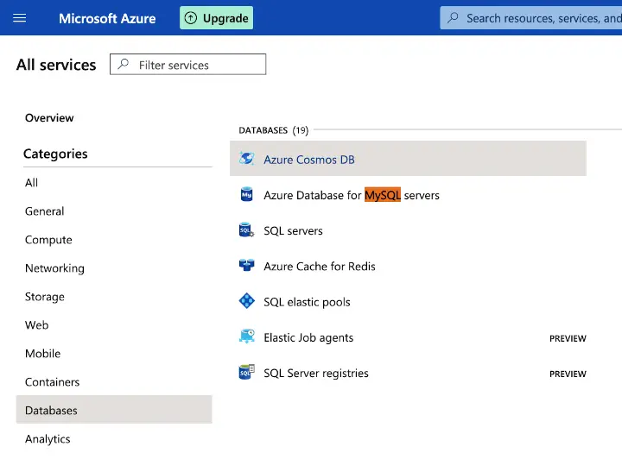Open the Microsoft Azure home link
The height and width of the screenshot is (459, 622).
(107, 18)
